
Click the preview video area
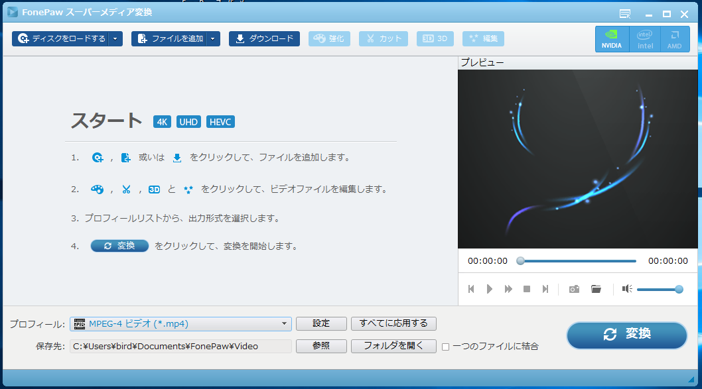click(x=577, y=159)
